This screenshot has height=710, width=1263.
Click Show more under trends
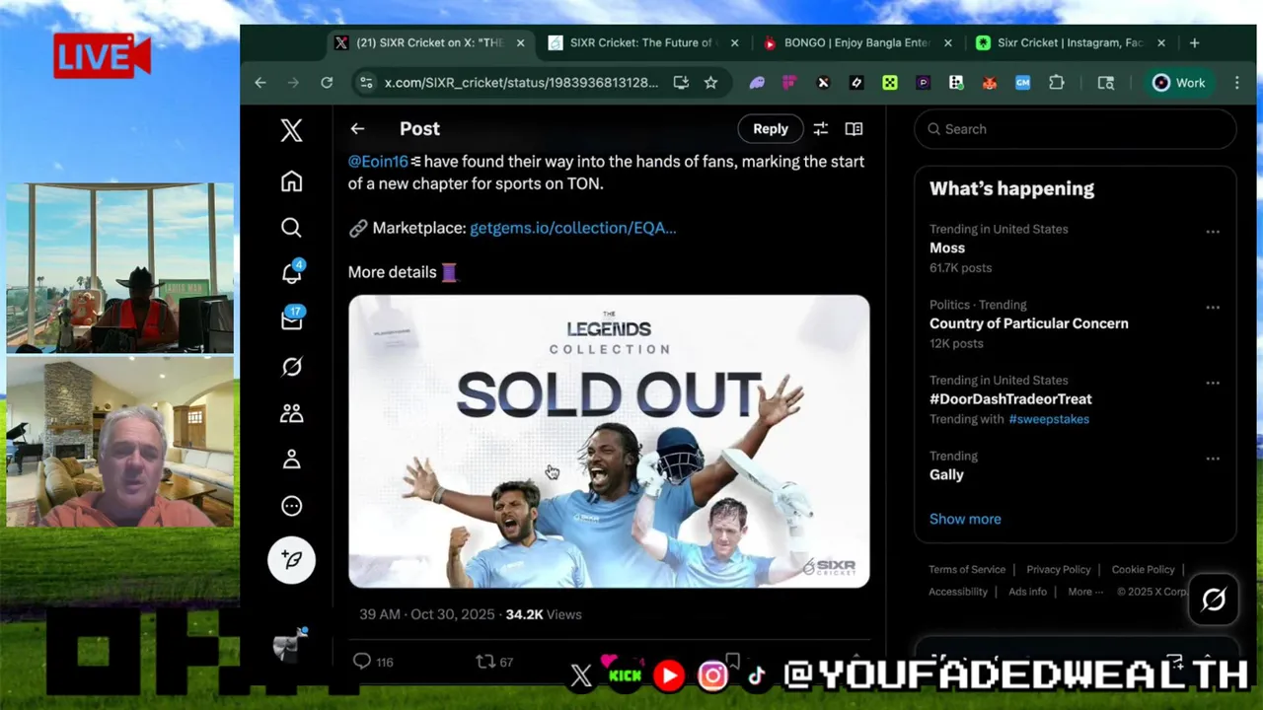coord(965,519)
